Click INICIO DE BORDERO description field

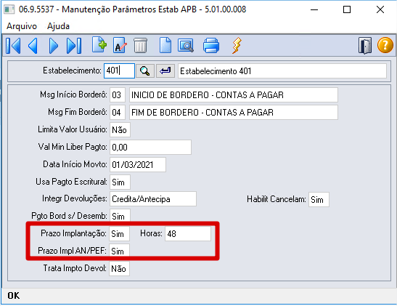click(234, 95)
